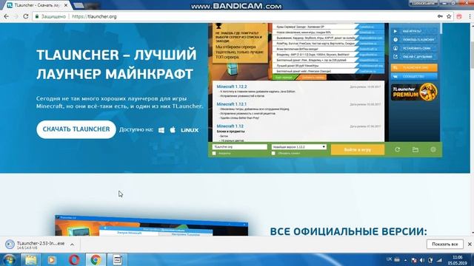
Task: Open the launcher folder icon
Action: pyautogui.click(x=415, y=149)
